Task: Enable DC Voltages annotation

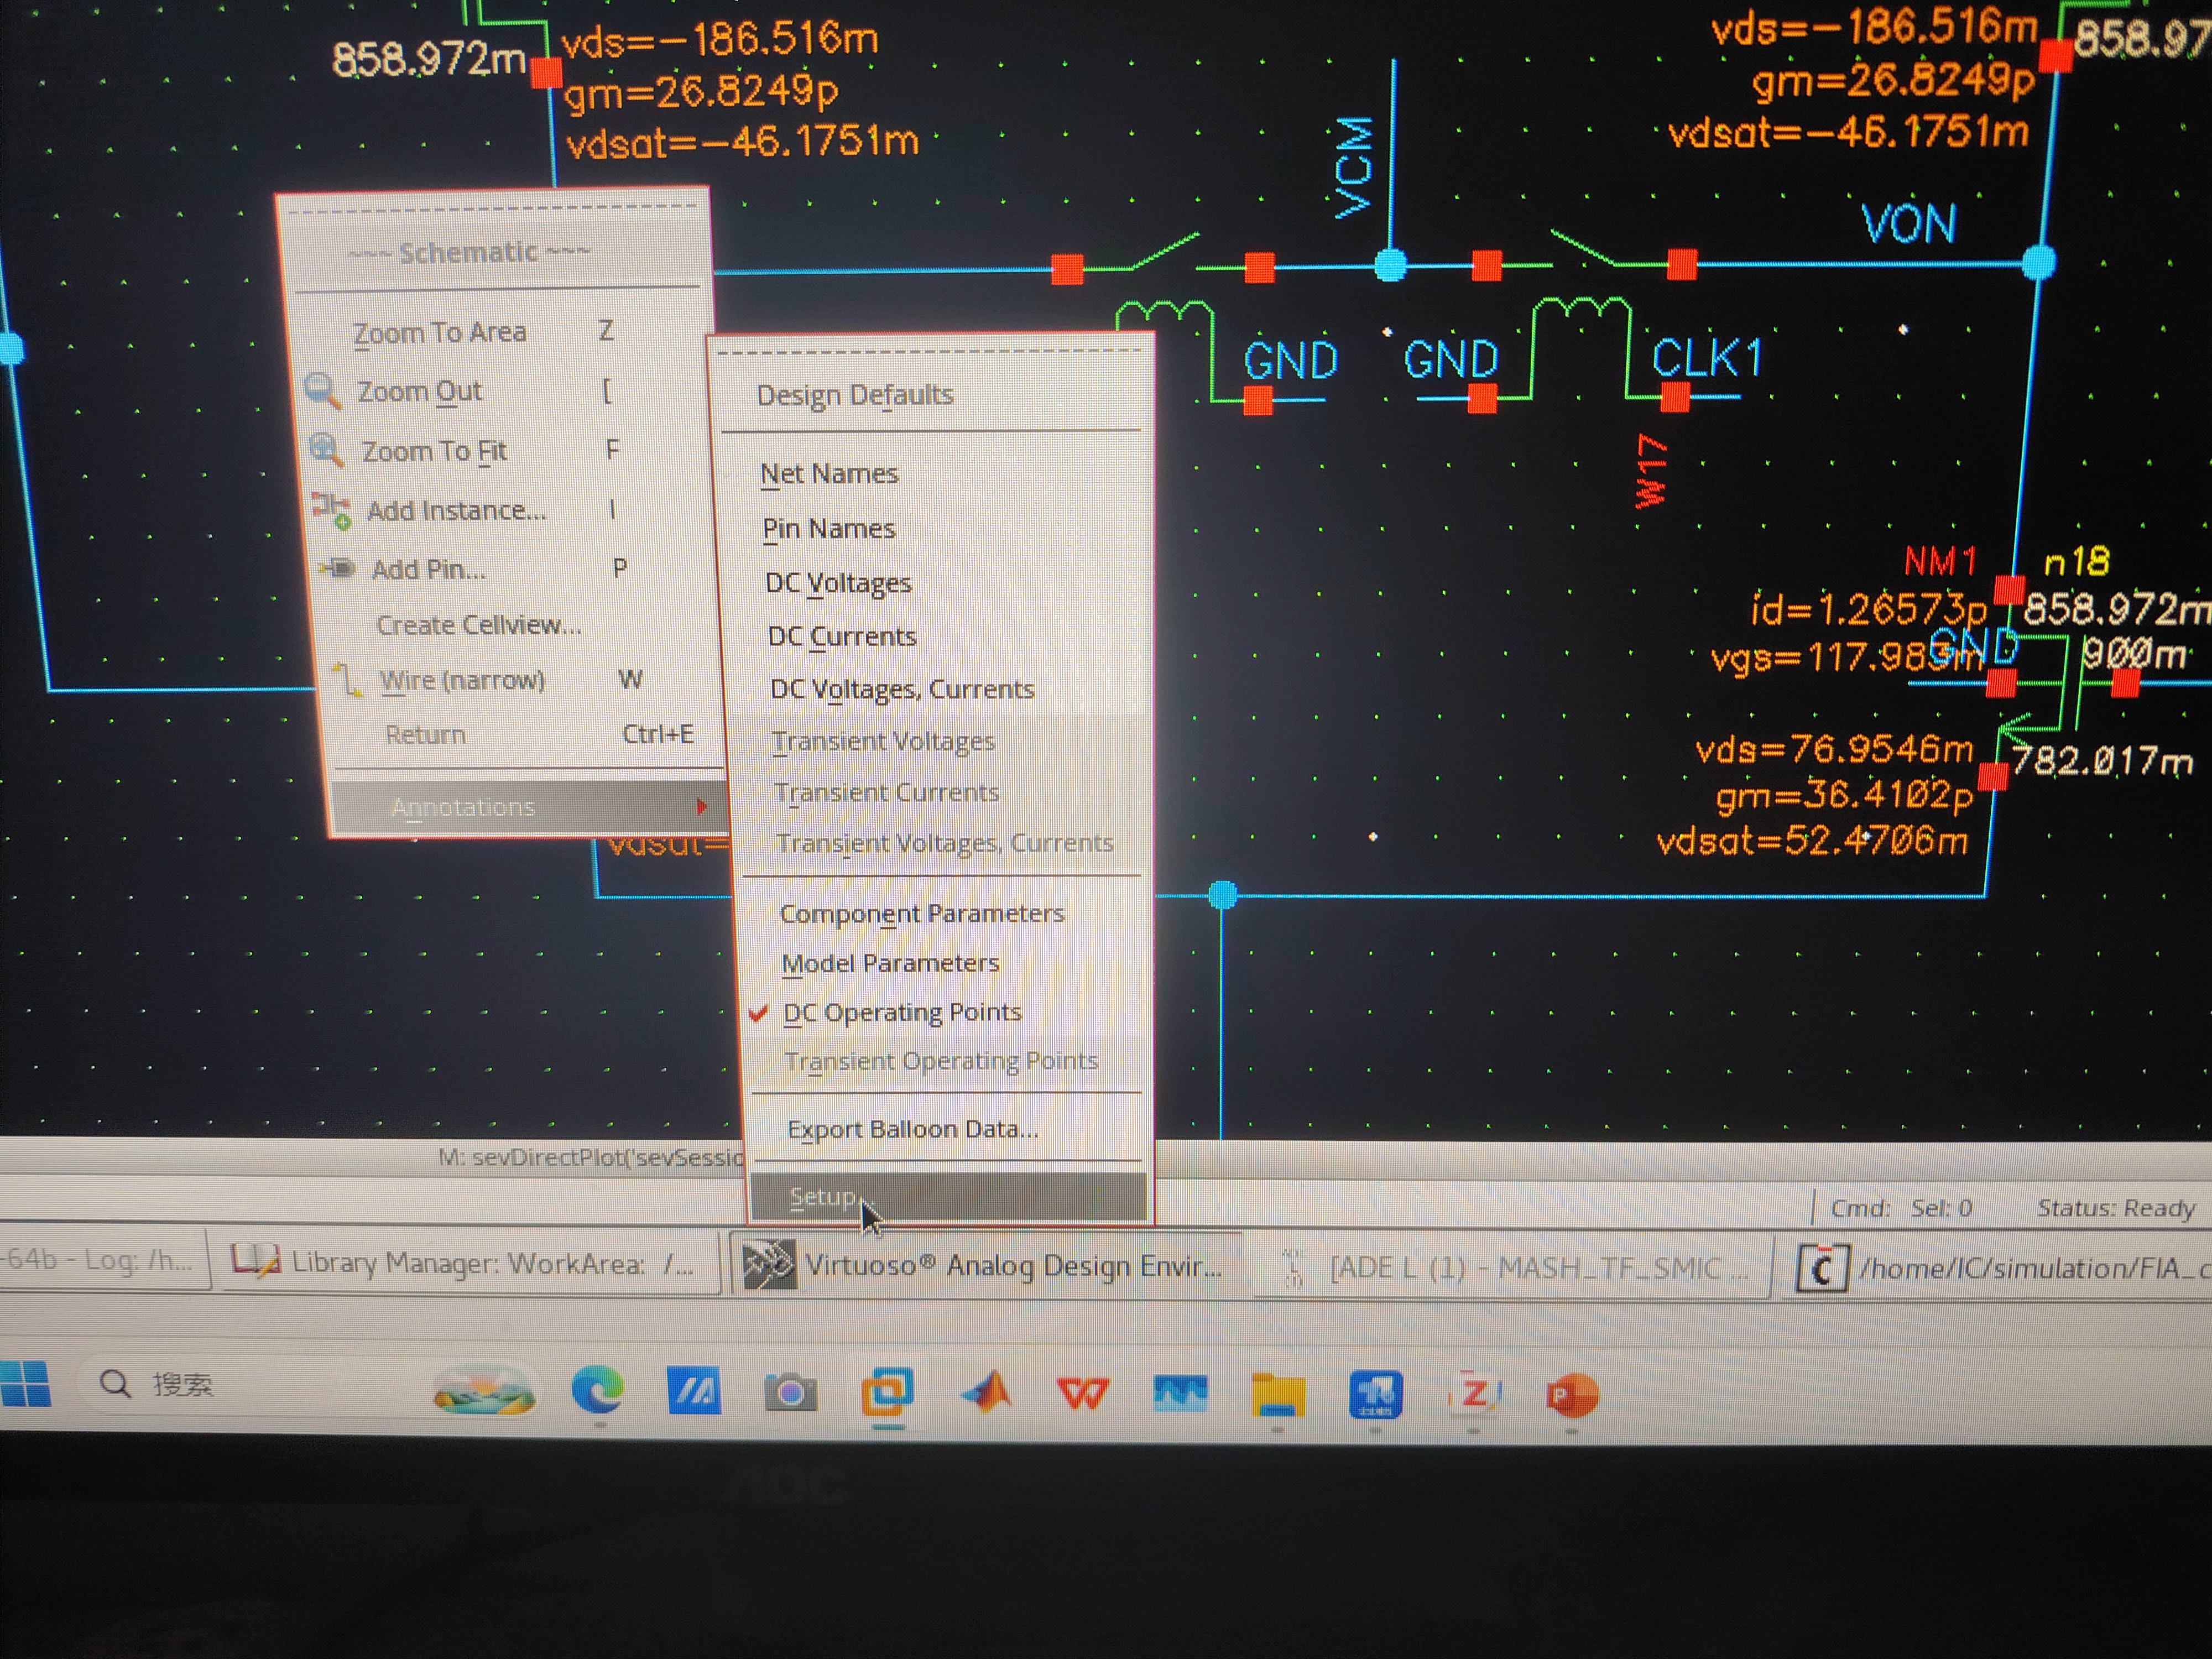Action: point(838,583)
